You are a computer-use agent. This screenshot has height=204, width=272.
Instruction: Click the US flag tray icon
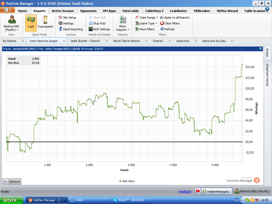point(257,200)
